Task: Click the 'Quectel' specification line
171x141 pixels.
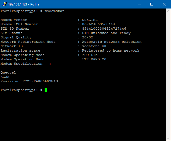Action: pos(8,73)
